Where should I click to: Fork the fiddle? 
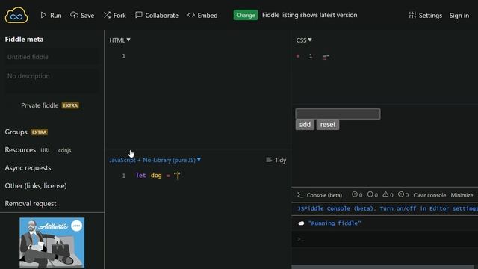click(114, 15)
